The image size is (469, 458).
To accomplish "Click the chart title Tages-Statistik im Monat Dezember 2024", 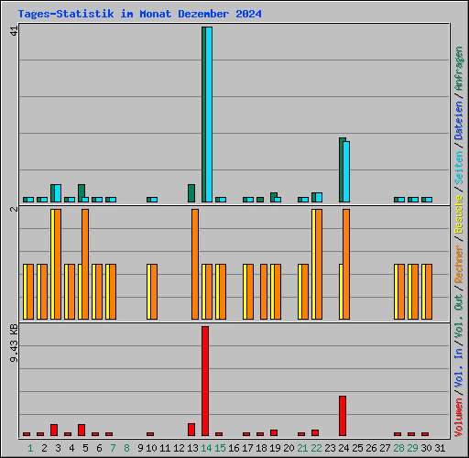I will pos(140,14).
